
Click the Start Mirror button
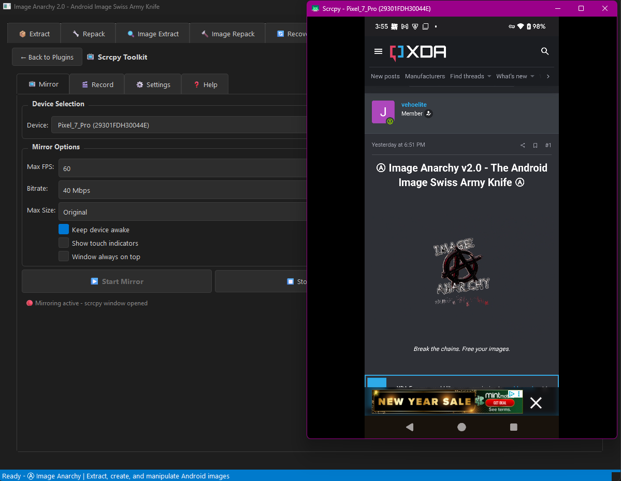(x=117, y=281)
